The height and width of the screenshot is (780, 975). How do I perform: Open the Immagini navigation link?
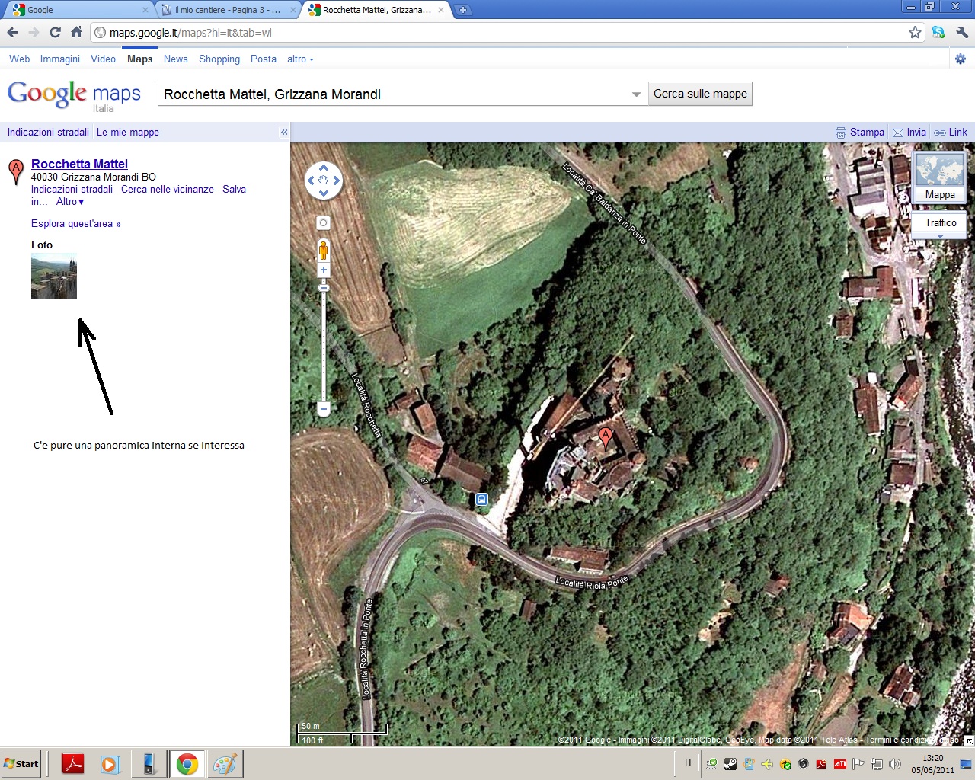click(59, 59)
